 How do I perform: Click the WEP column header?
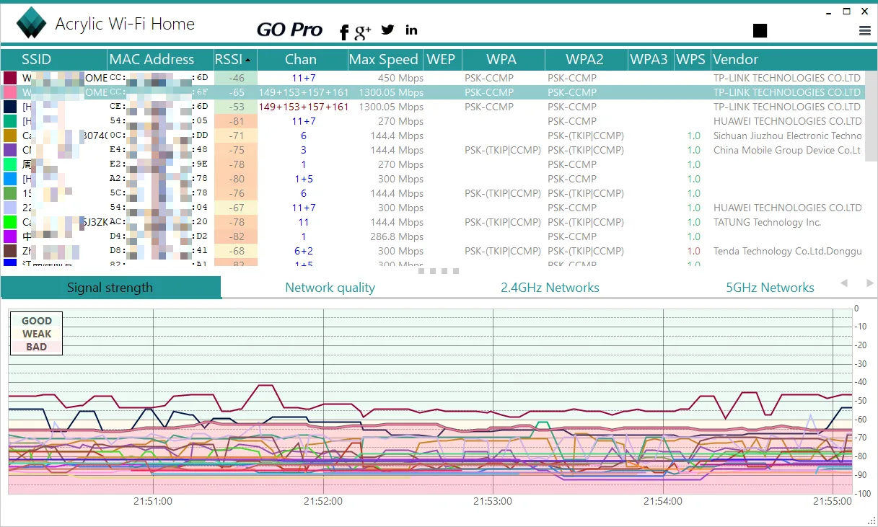[442, 59]
